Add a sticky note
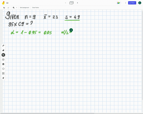Screen dimensions: 143x114 pos(3,59)
